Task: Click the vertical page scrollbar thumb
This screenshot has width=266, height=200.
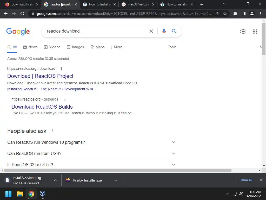Action: coord(264,39)
